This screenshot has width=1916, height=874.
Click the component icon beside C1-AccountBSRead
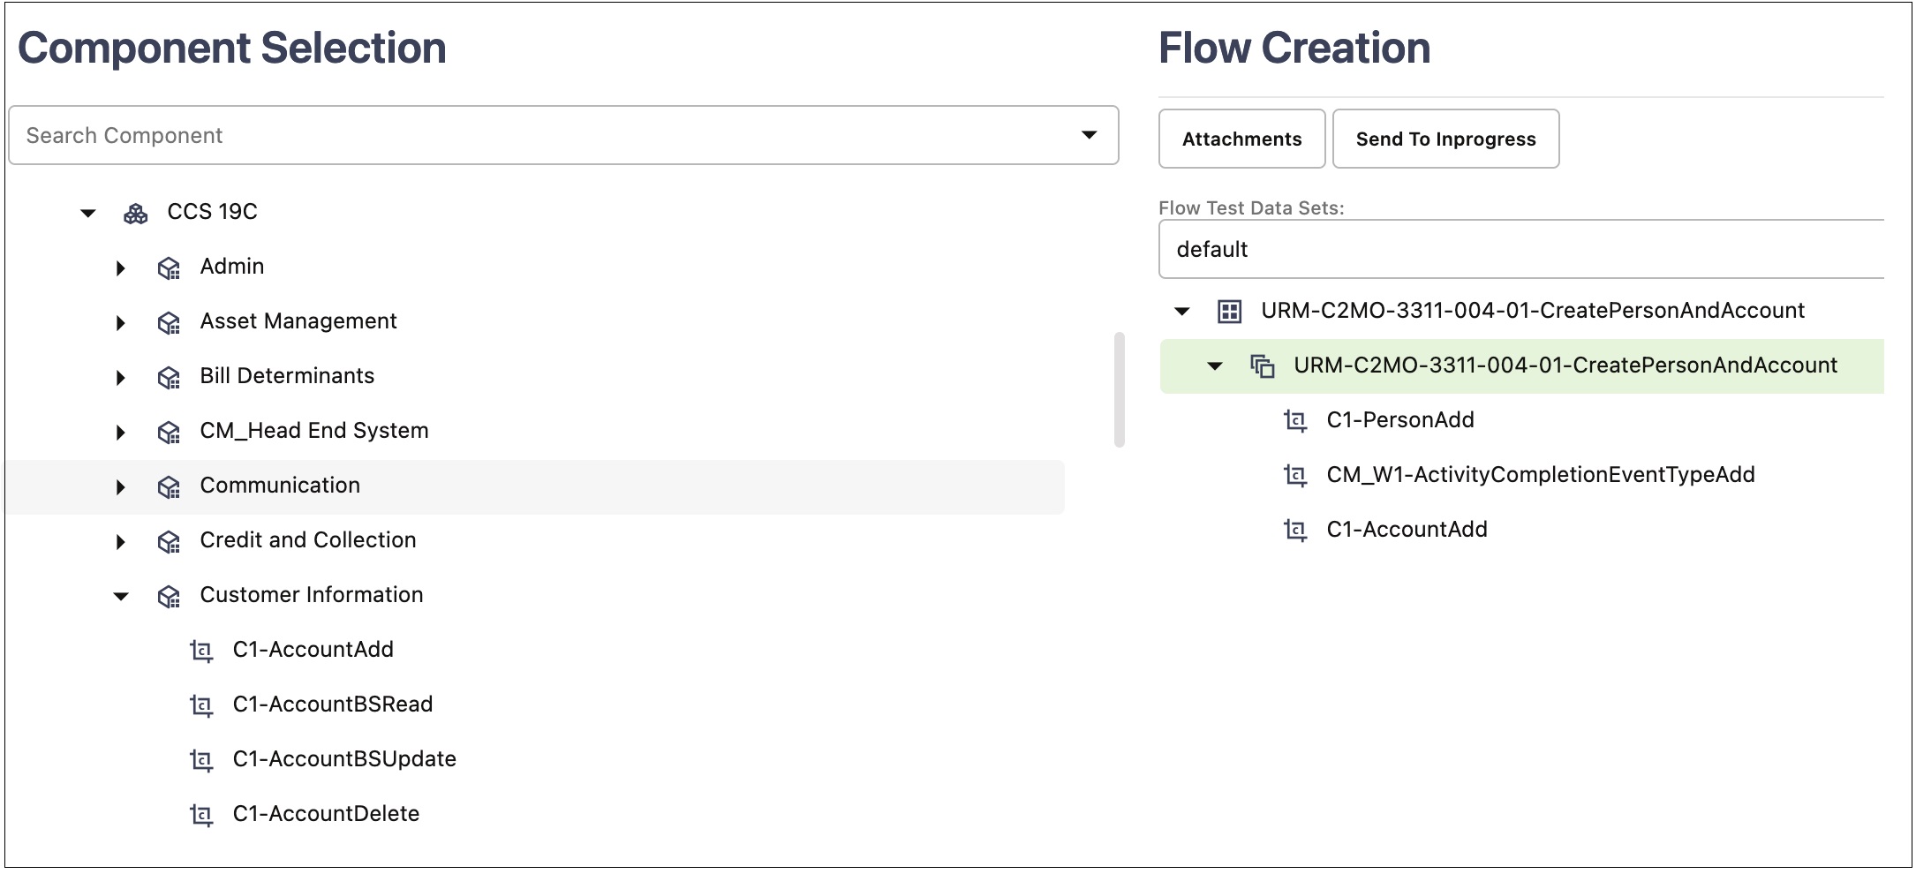point(201,705)
